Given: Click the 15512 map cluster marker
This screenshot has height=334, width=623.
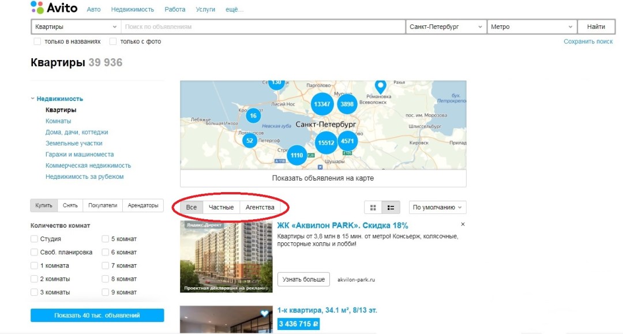Looking at the screenshot, I should [x=326, y=142].
